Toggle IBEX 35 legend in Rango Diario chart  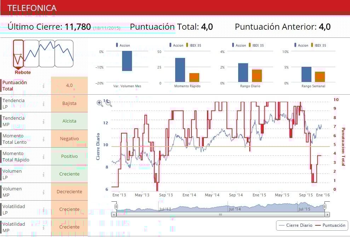(x=256, y=45)
